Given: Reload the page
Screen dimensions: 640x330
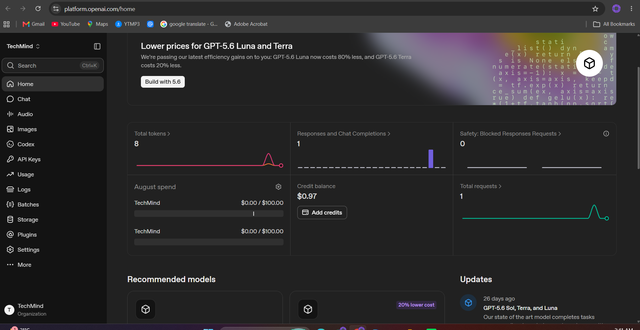Looking at the screenshot, I should coord(38,9).
